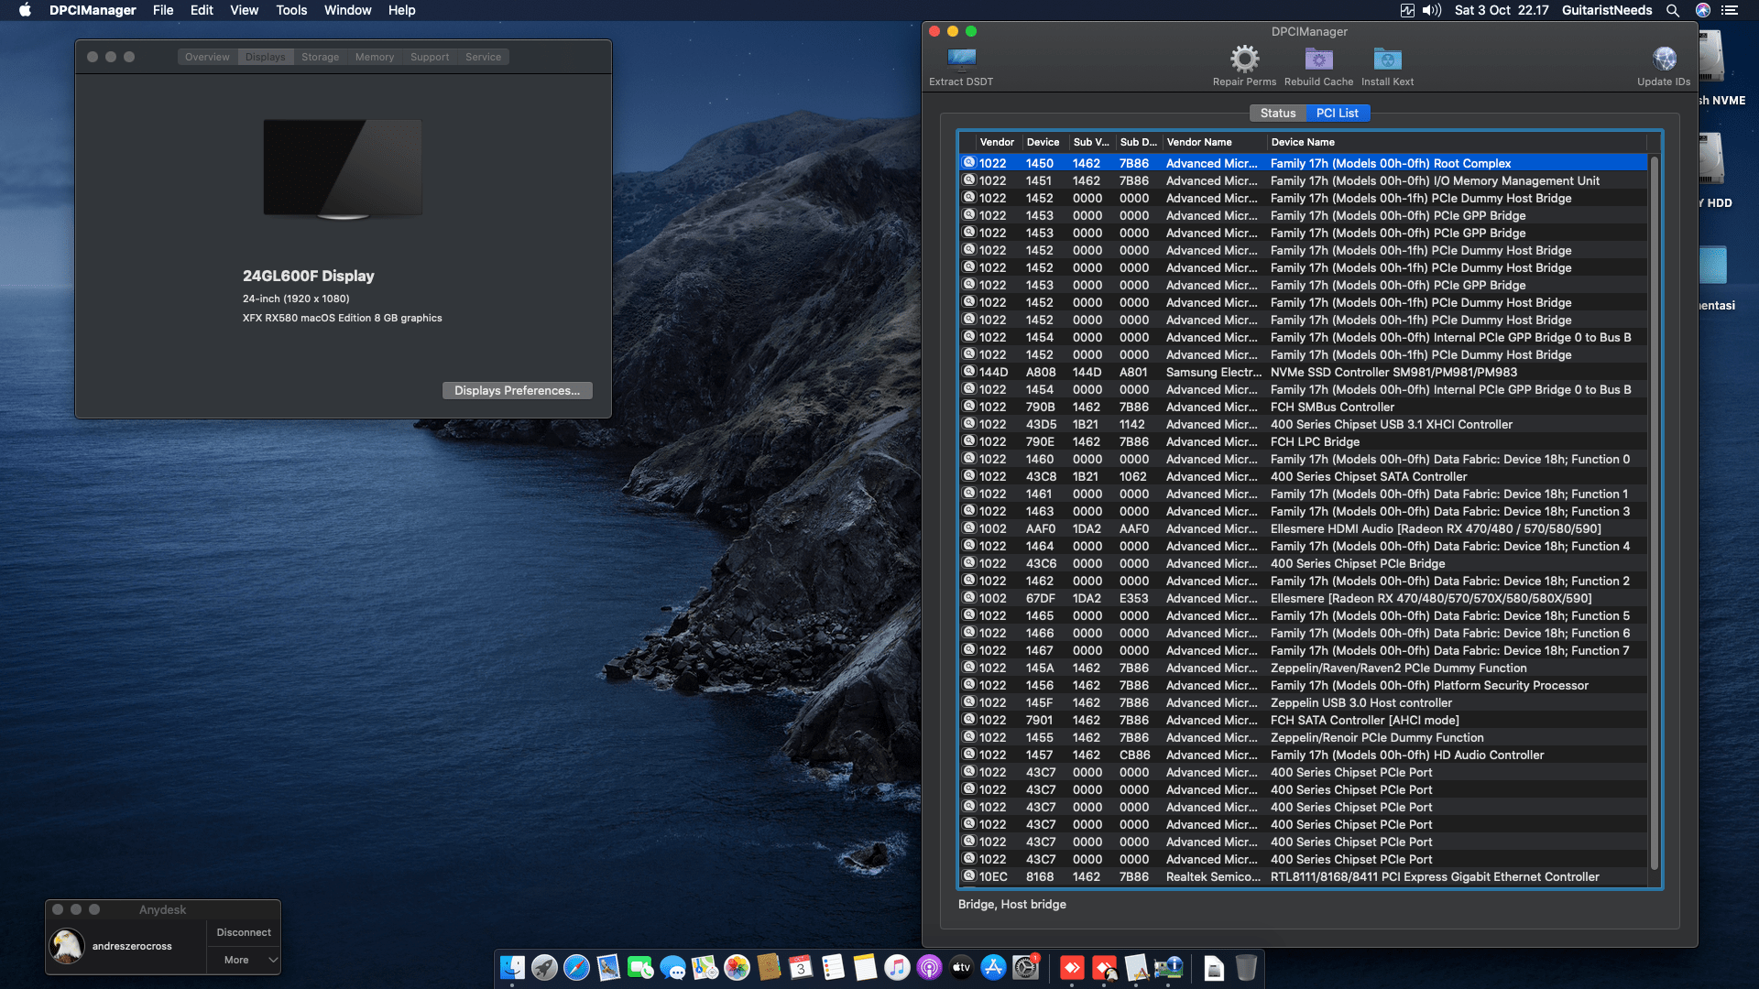Open Photos from the dock
Viewport: 1759px width, 989px height.
tap(737, 967)
